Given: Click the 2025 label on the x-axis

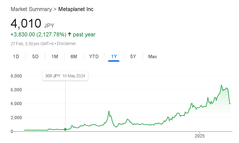Looking at the screenshot, I should pyautogui.click(x=200, y=136).
